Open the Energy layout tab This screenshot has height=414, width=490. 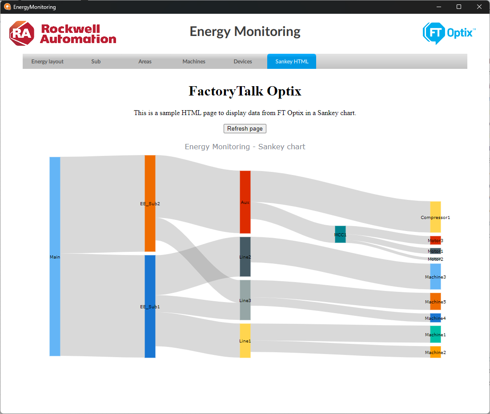coord(48,62)
